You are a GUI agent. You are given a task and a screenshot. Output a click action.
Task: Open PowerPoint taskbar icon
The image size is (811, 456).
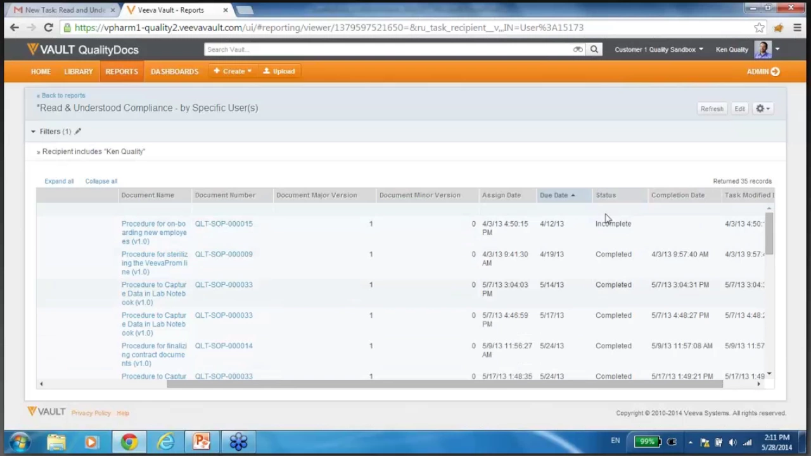(201, 441)
